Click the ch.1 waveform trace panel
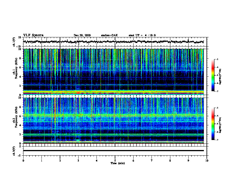The height and width of the screenshot is (180, 233). [115, 42]
